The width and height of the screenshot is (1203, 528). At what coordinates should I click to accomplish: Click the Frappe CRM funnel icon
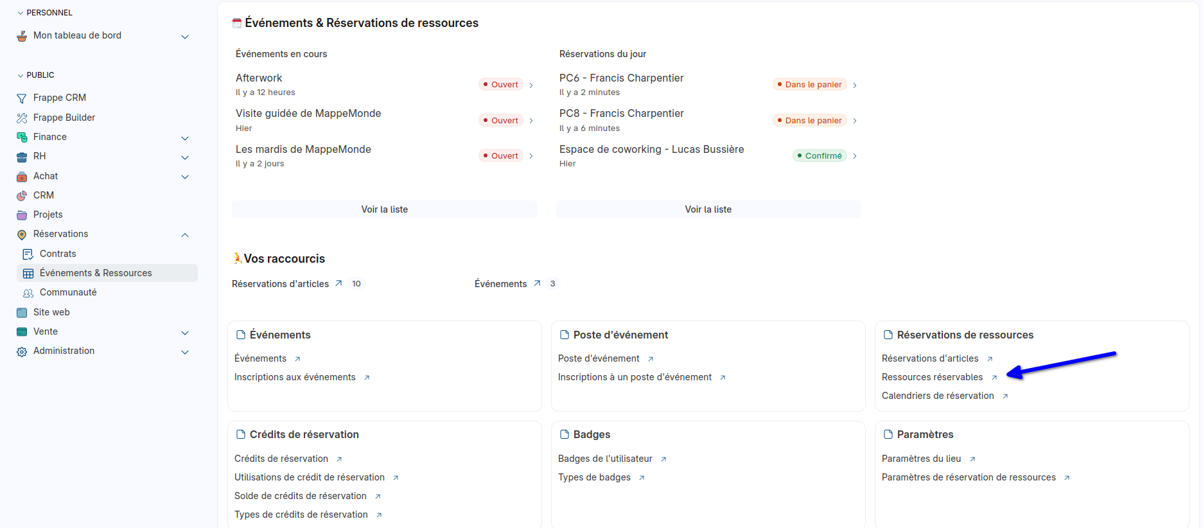[22, 98]
